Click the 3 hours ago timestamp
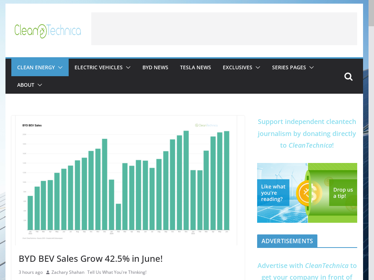This screenshot has width=374, height=280. coord(31,272)
